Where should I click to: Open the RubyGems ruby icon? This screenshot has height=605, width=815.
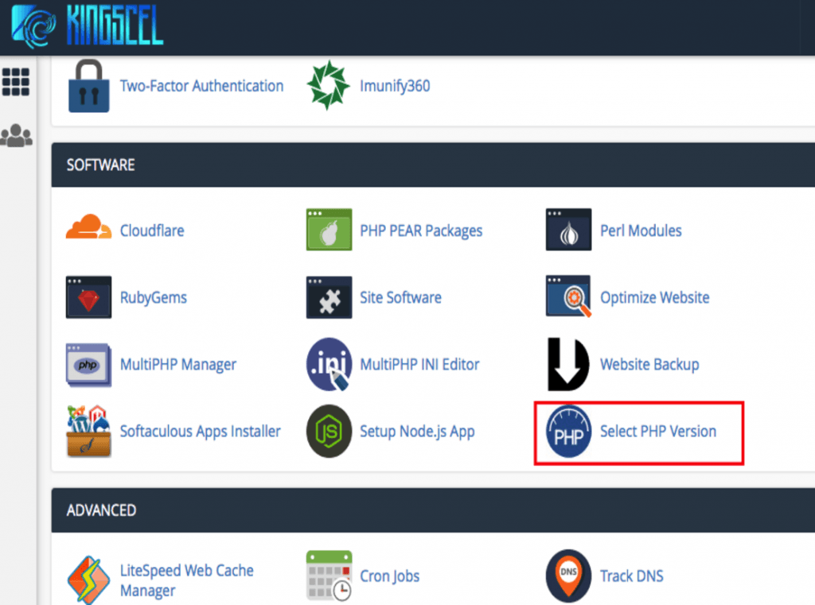(88, 297)
